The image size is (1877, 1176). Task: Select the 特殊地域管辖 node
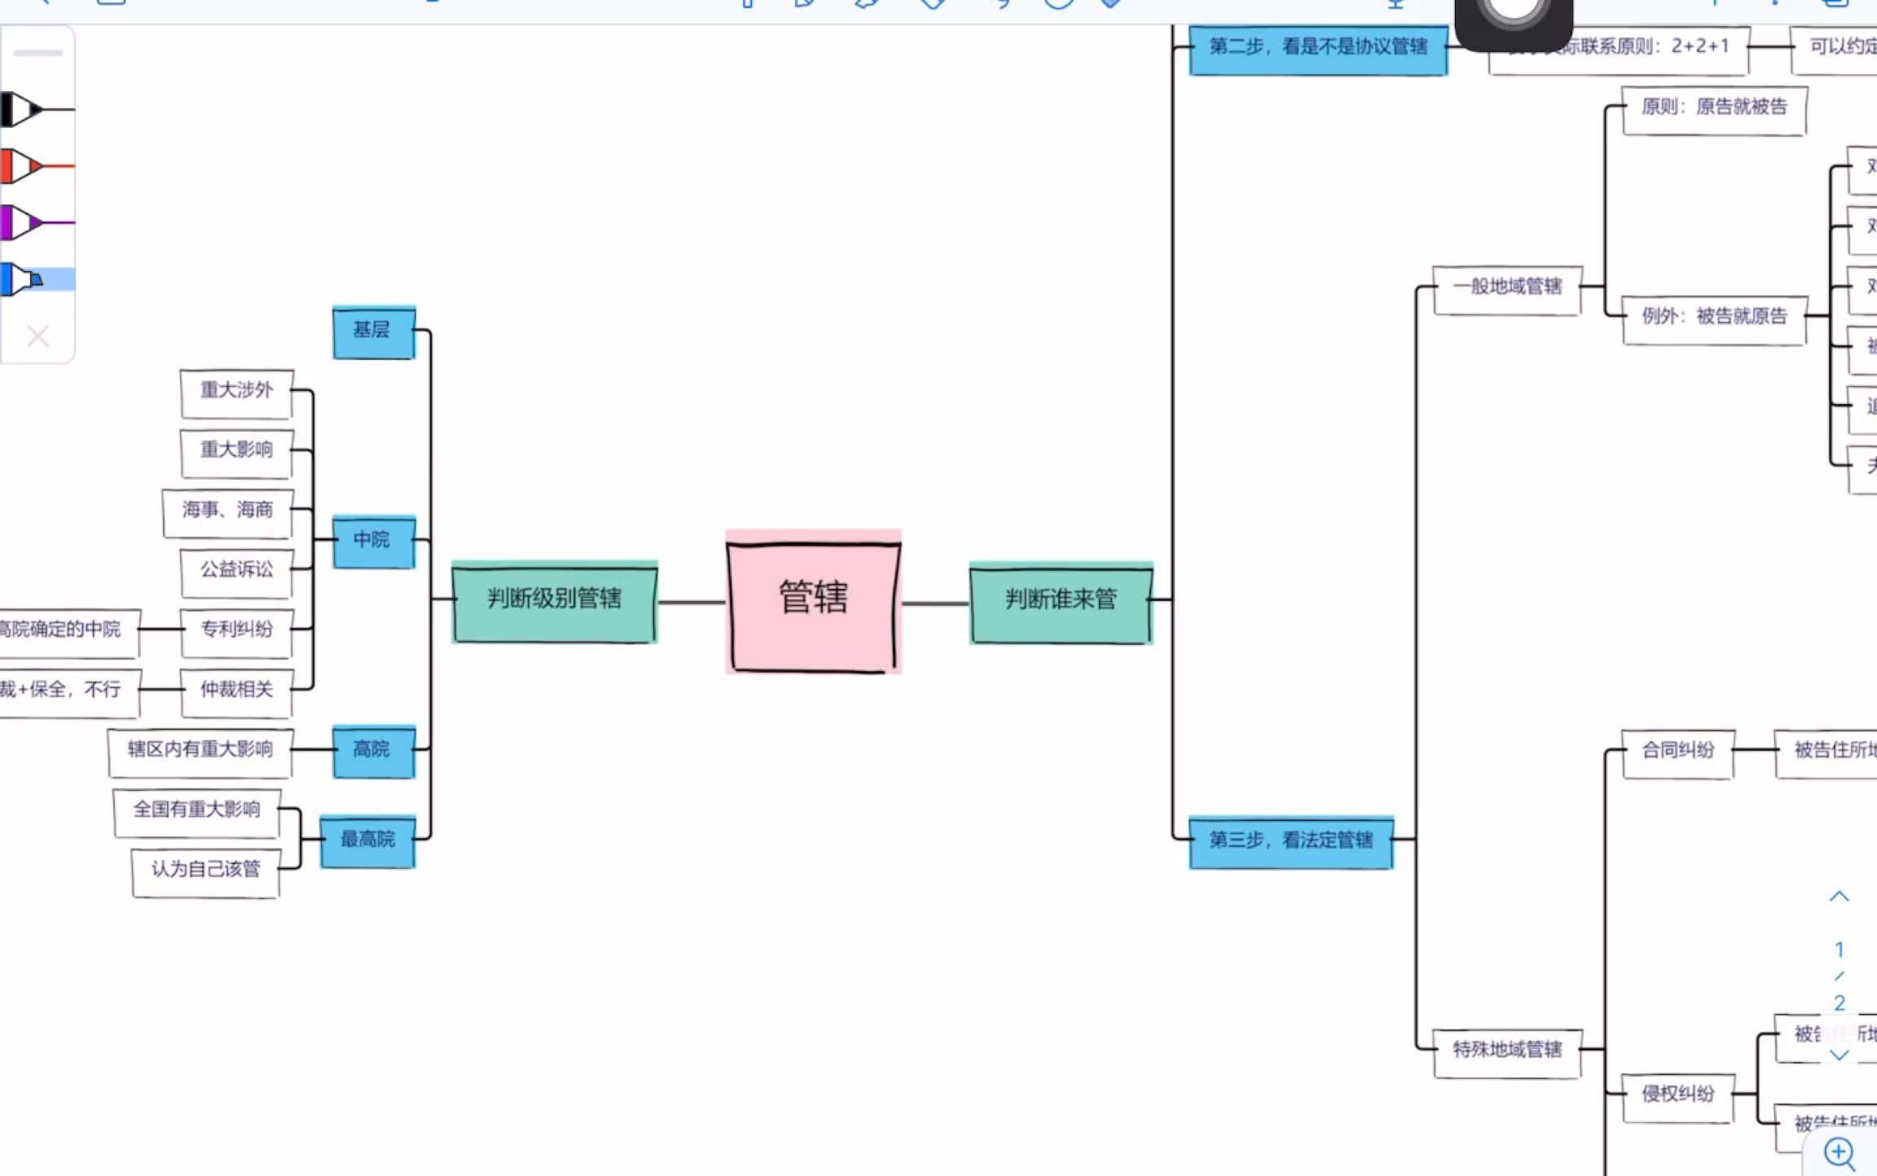pos(1508,1052)
